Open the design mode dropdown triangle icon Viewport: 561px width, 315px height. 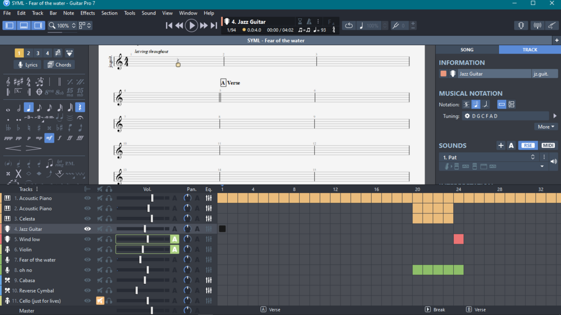pos(69,53)
